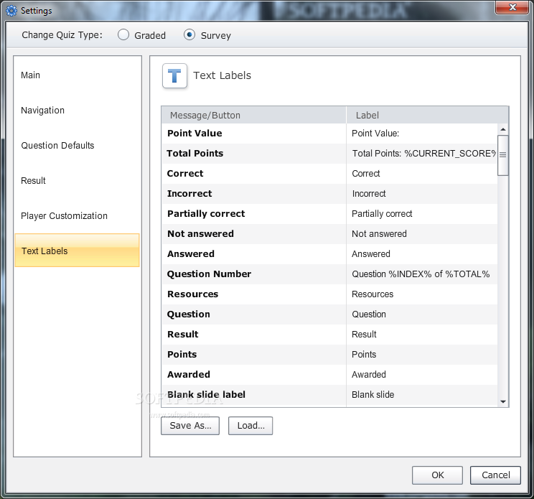Select the Survey quiz type radio button
The height and width of the screenshot is (499, 534).
point(189,34)
